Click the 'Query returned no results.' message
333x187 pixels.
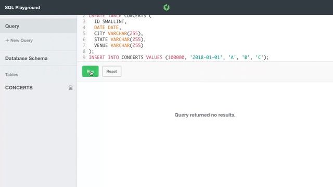coord(205,115)
